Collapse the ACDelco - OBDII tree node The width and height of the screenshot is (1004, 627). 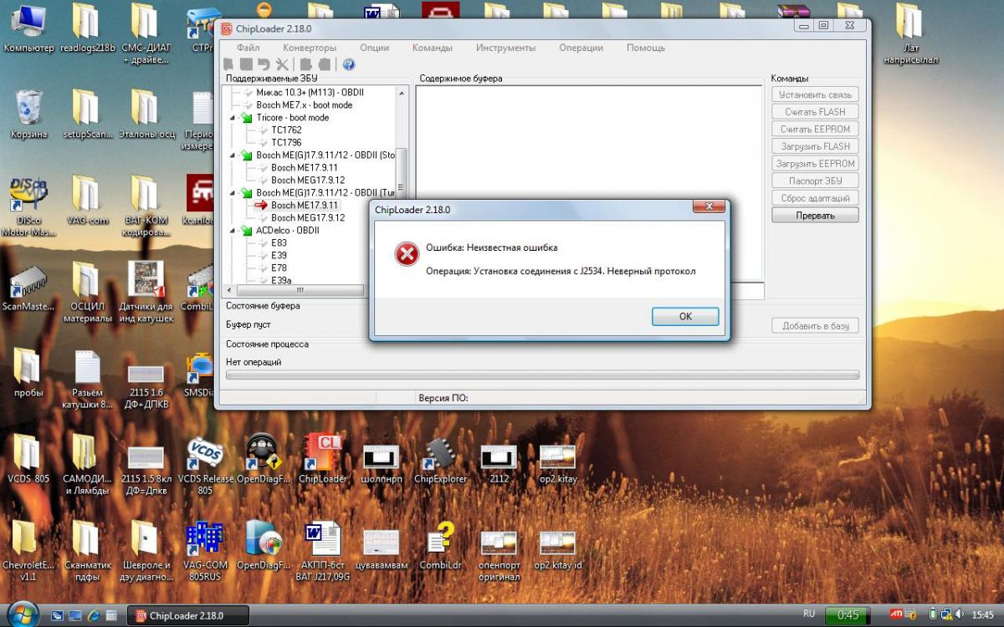pyautogui.click(x=233, y=230)
